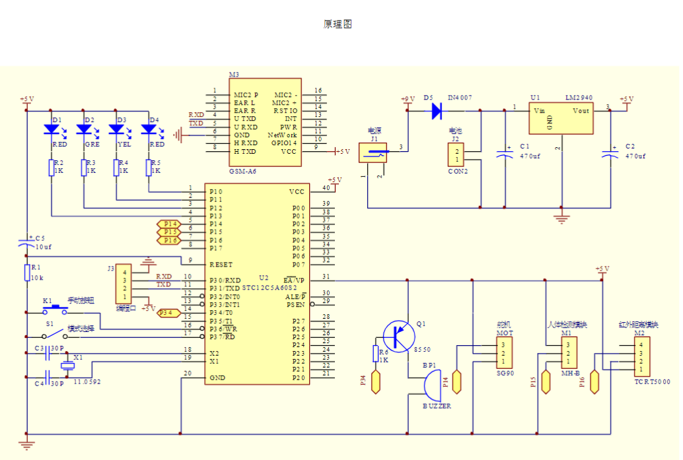This screenshot has width=683, height=460.
Task: Click the NetWork pin label on GSM-A6
Action: click(x=282, y=135)
